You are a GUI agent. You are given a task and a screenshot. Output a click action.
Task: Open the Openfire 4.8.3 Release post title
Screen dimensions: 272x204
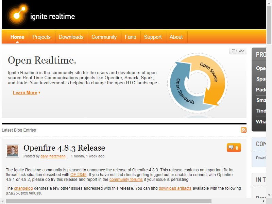click(64, 148)
